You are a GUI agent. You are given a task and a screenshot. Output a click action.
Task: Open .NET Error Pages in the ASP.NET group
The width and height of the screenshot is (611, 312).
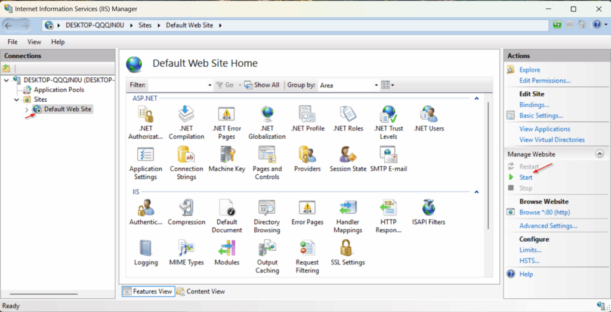226,123
